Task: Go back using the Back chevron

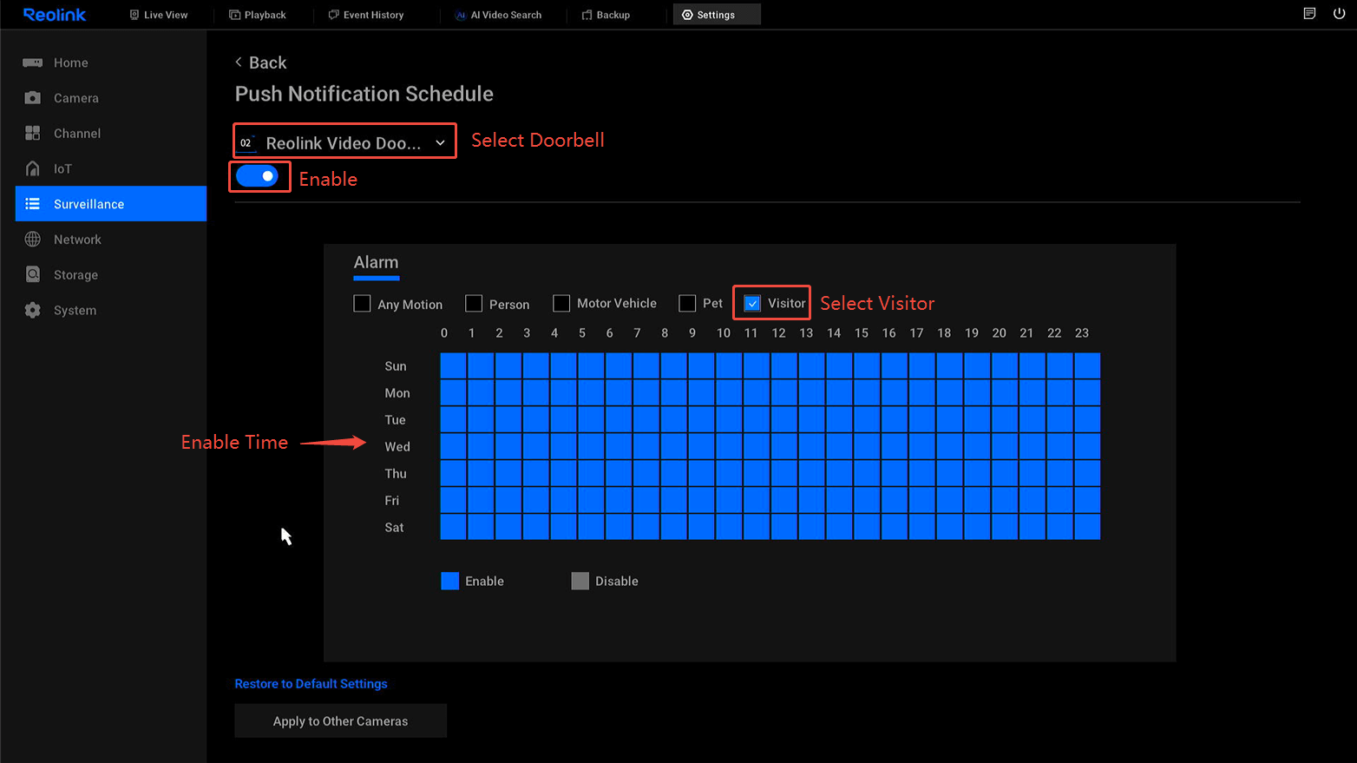Action: tap(239, 62)
